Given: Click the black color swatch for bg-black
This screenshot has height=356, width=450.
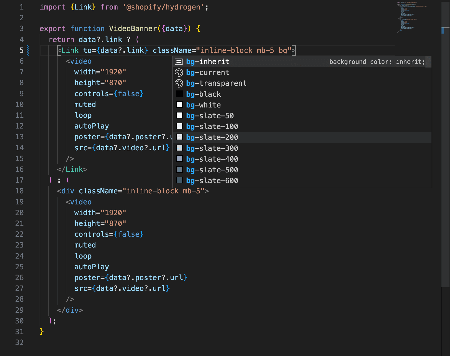Looking at the screenshot, I should (179, 94).
